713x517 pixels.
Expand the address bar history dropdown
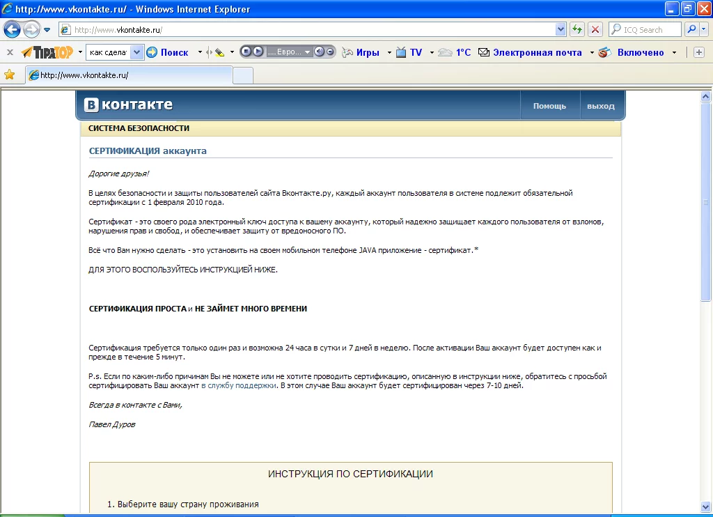click(561, 29)
